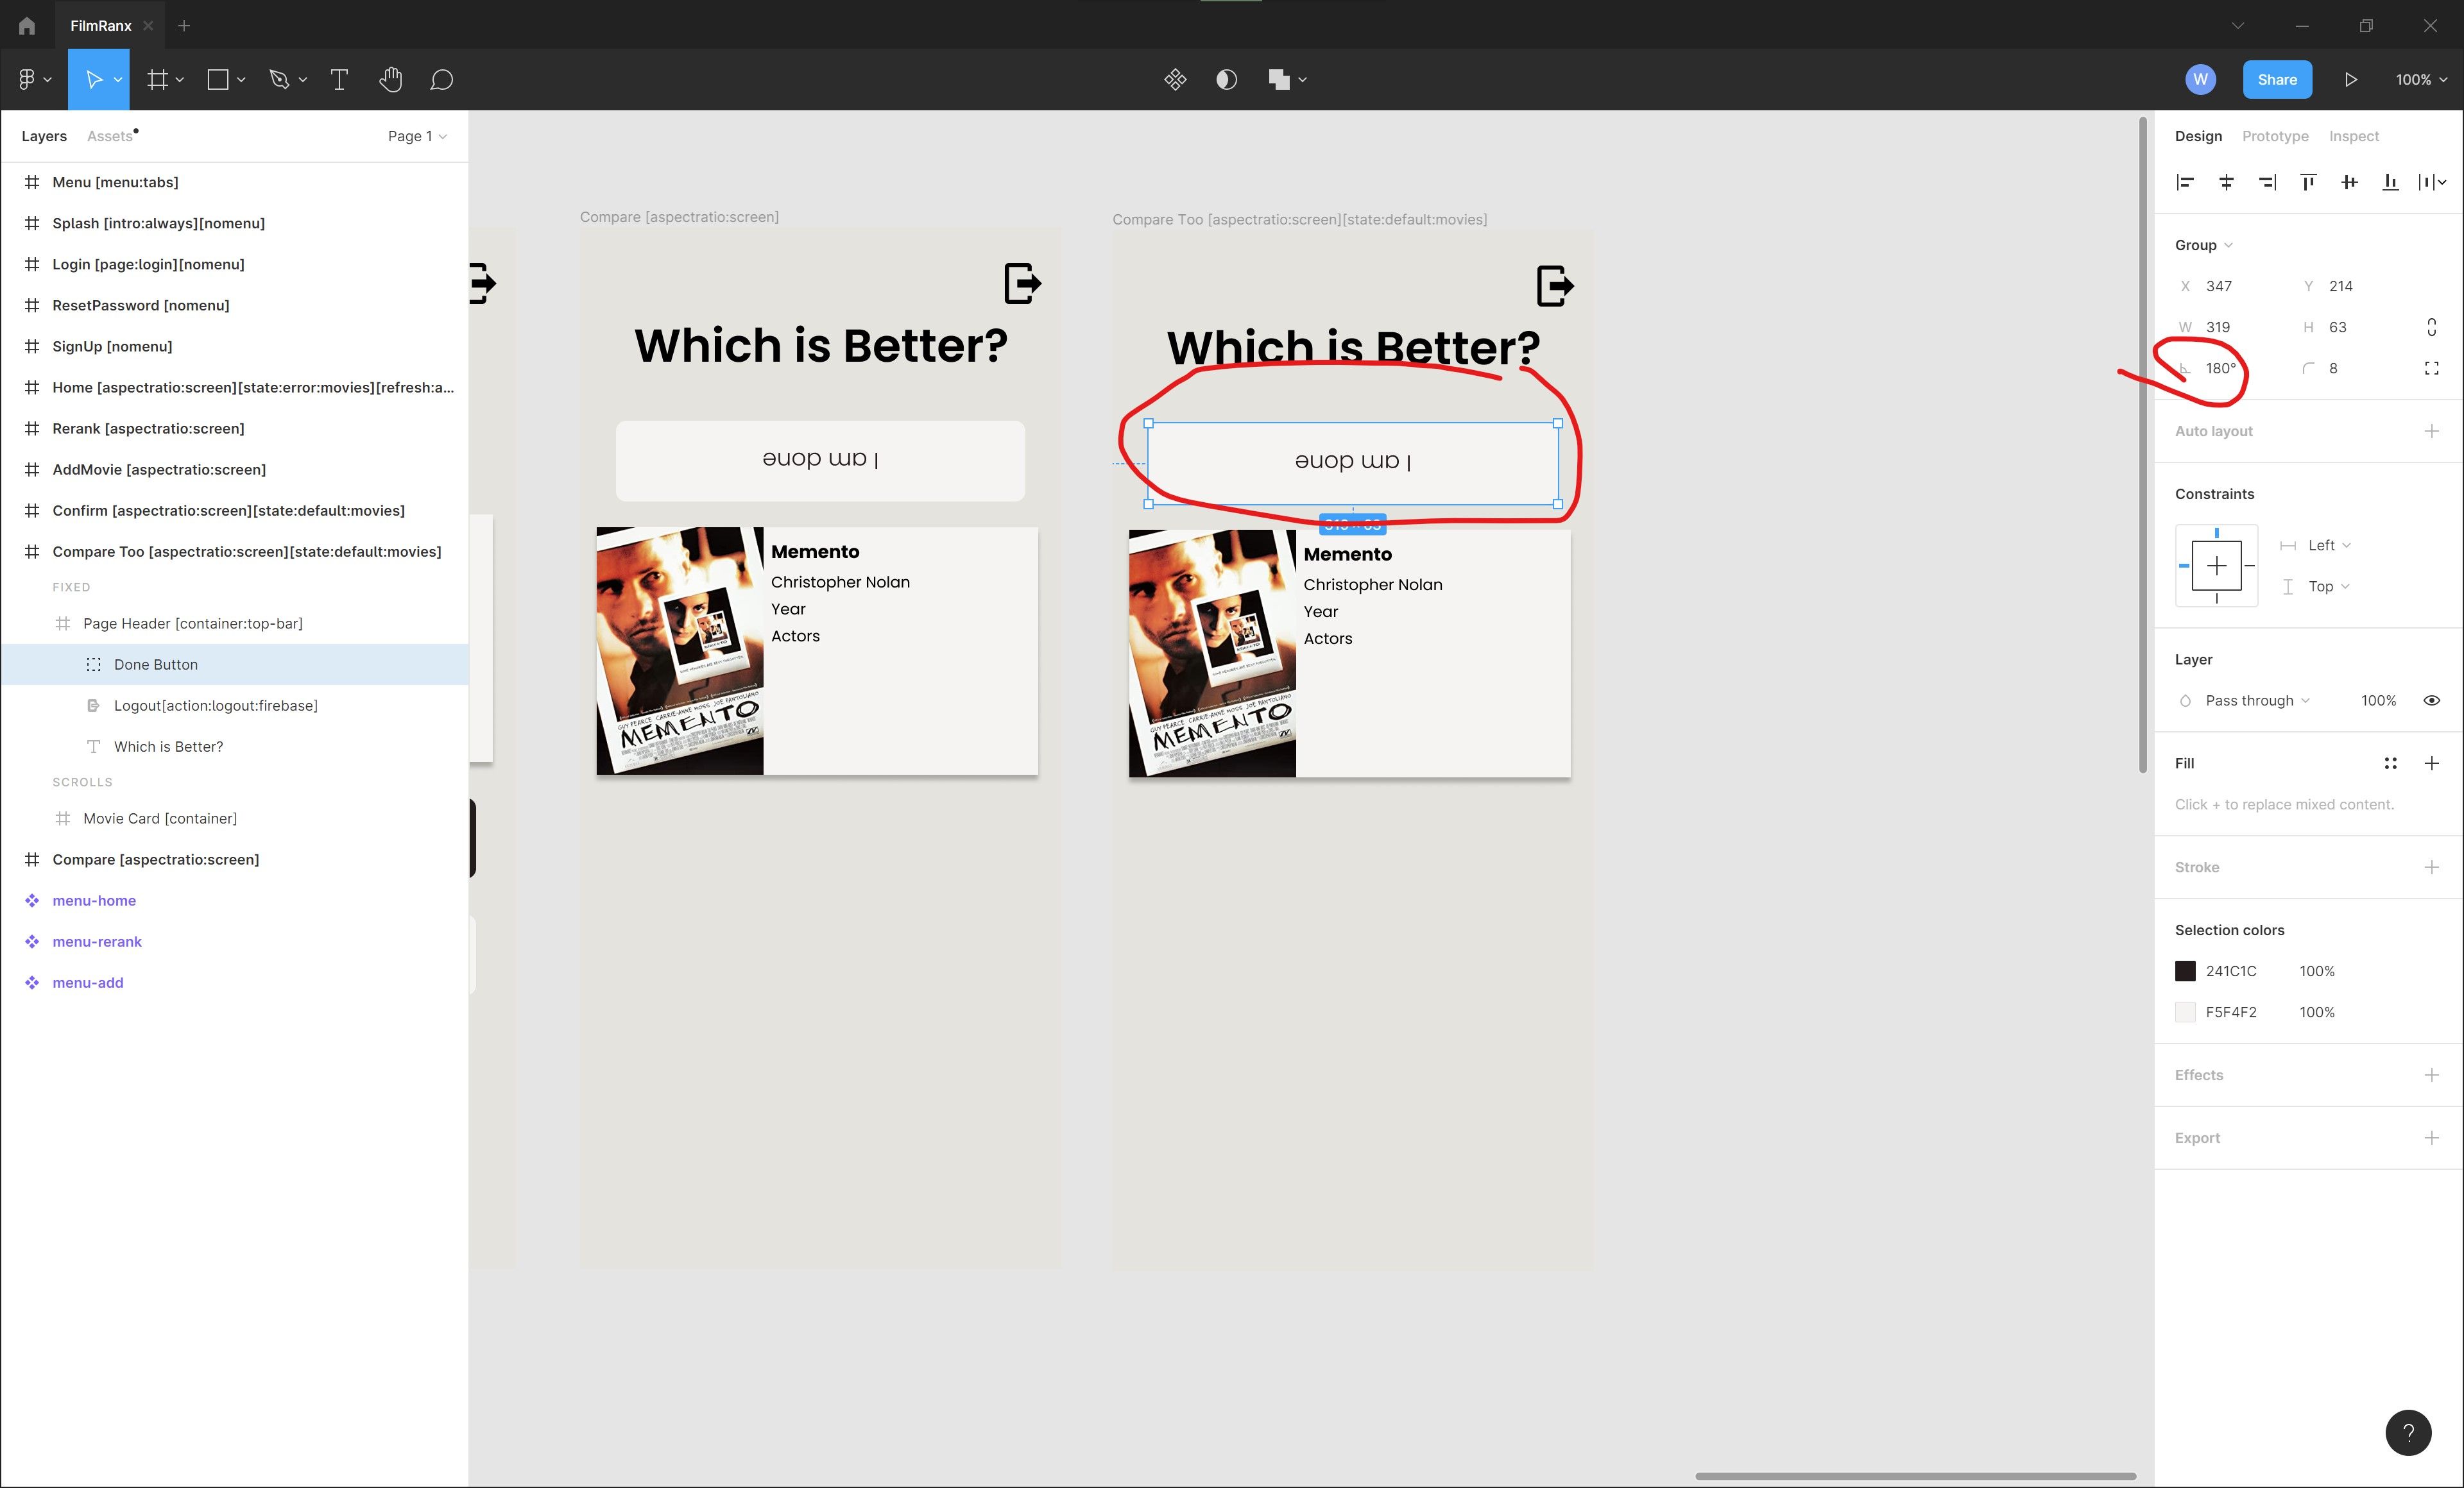
Task: Open the Figma main menu icon
Action: click(27, 79)
